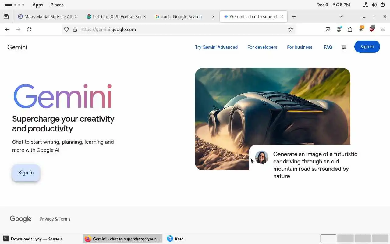This screenshot has width=390, height=244.
Task: Go back with the browser back arrow
Action: (7, 29)
